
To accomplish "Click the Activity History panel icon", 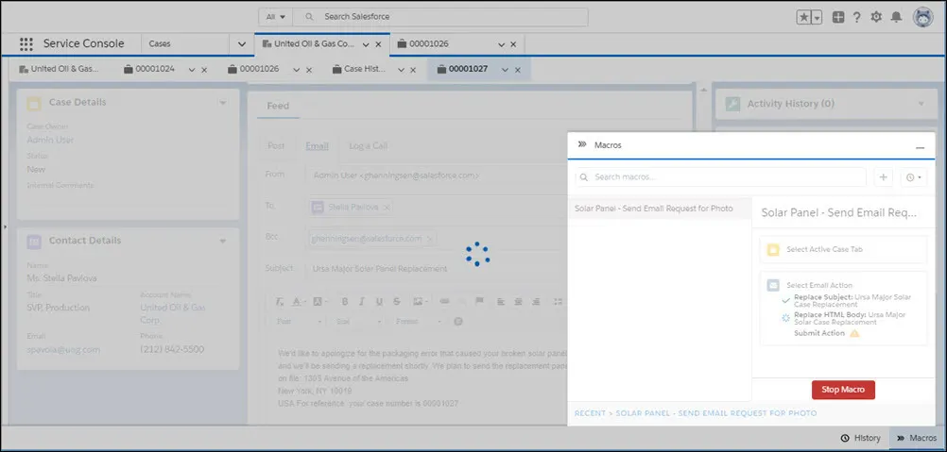I will (x=732, y=104).
